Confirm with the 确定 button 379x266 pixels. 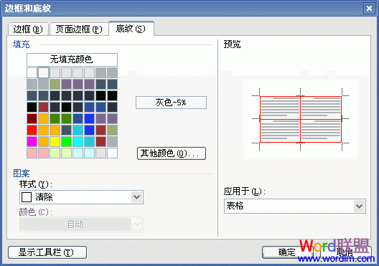[x=287, y=252]
